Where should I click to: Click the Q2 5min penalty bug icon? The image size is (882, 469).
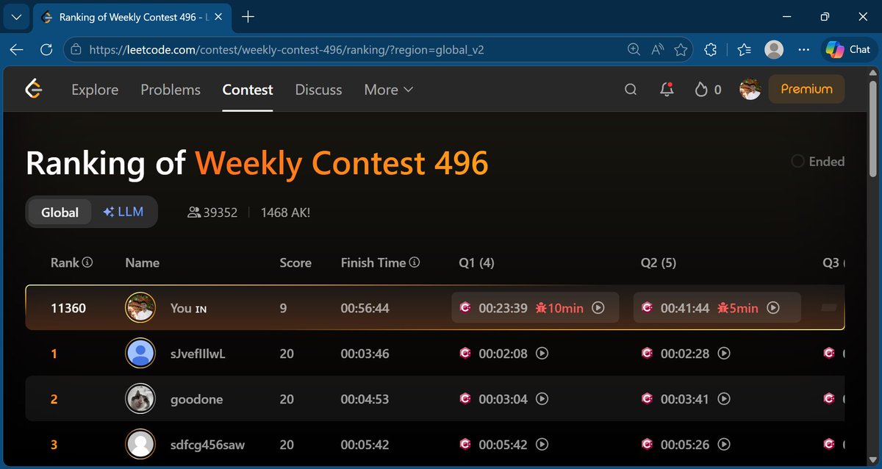pyautogui.click(x=723, y=308)
